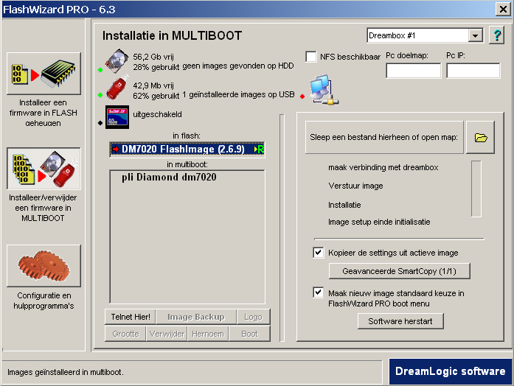Viewport: 514px width, 386px height.
Task: Click status bar 'Images geïnstalleerd in multiboot.'
Action: coord(65,372)
